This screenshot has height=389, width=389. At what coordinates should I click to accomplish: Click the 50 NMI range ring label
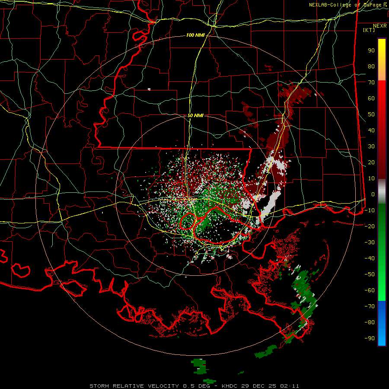click(195, 115)
